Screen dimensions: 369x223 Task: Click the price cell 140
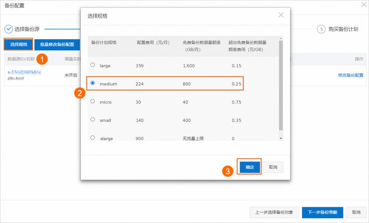pos(140,120)
